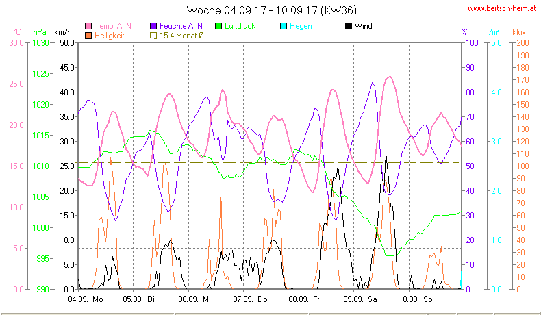Click the orange Helligkeit legend swatch
The height and width of the screenshot is (315, 541).
[x=88, y=36]
